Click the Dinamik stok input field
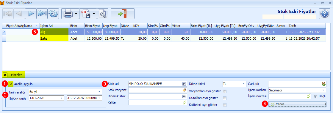 pos(155,96)
